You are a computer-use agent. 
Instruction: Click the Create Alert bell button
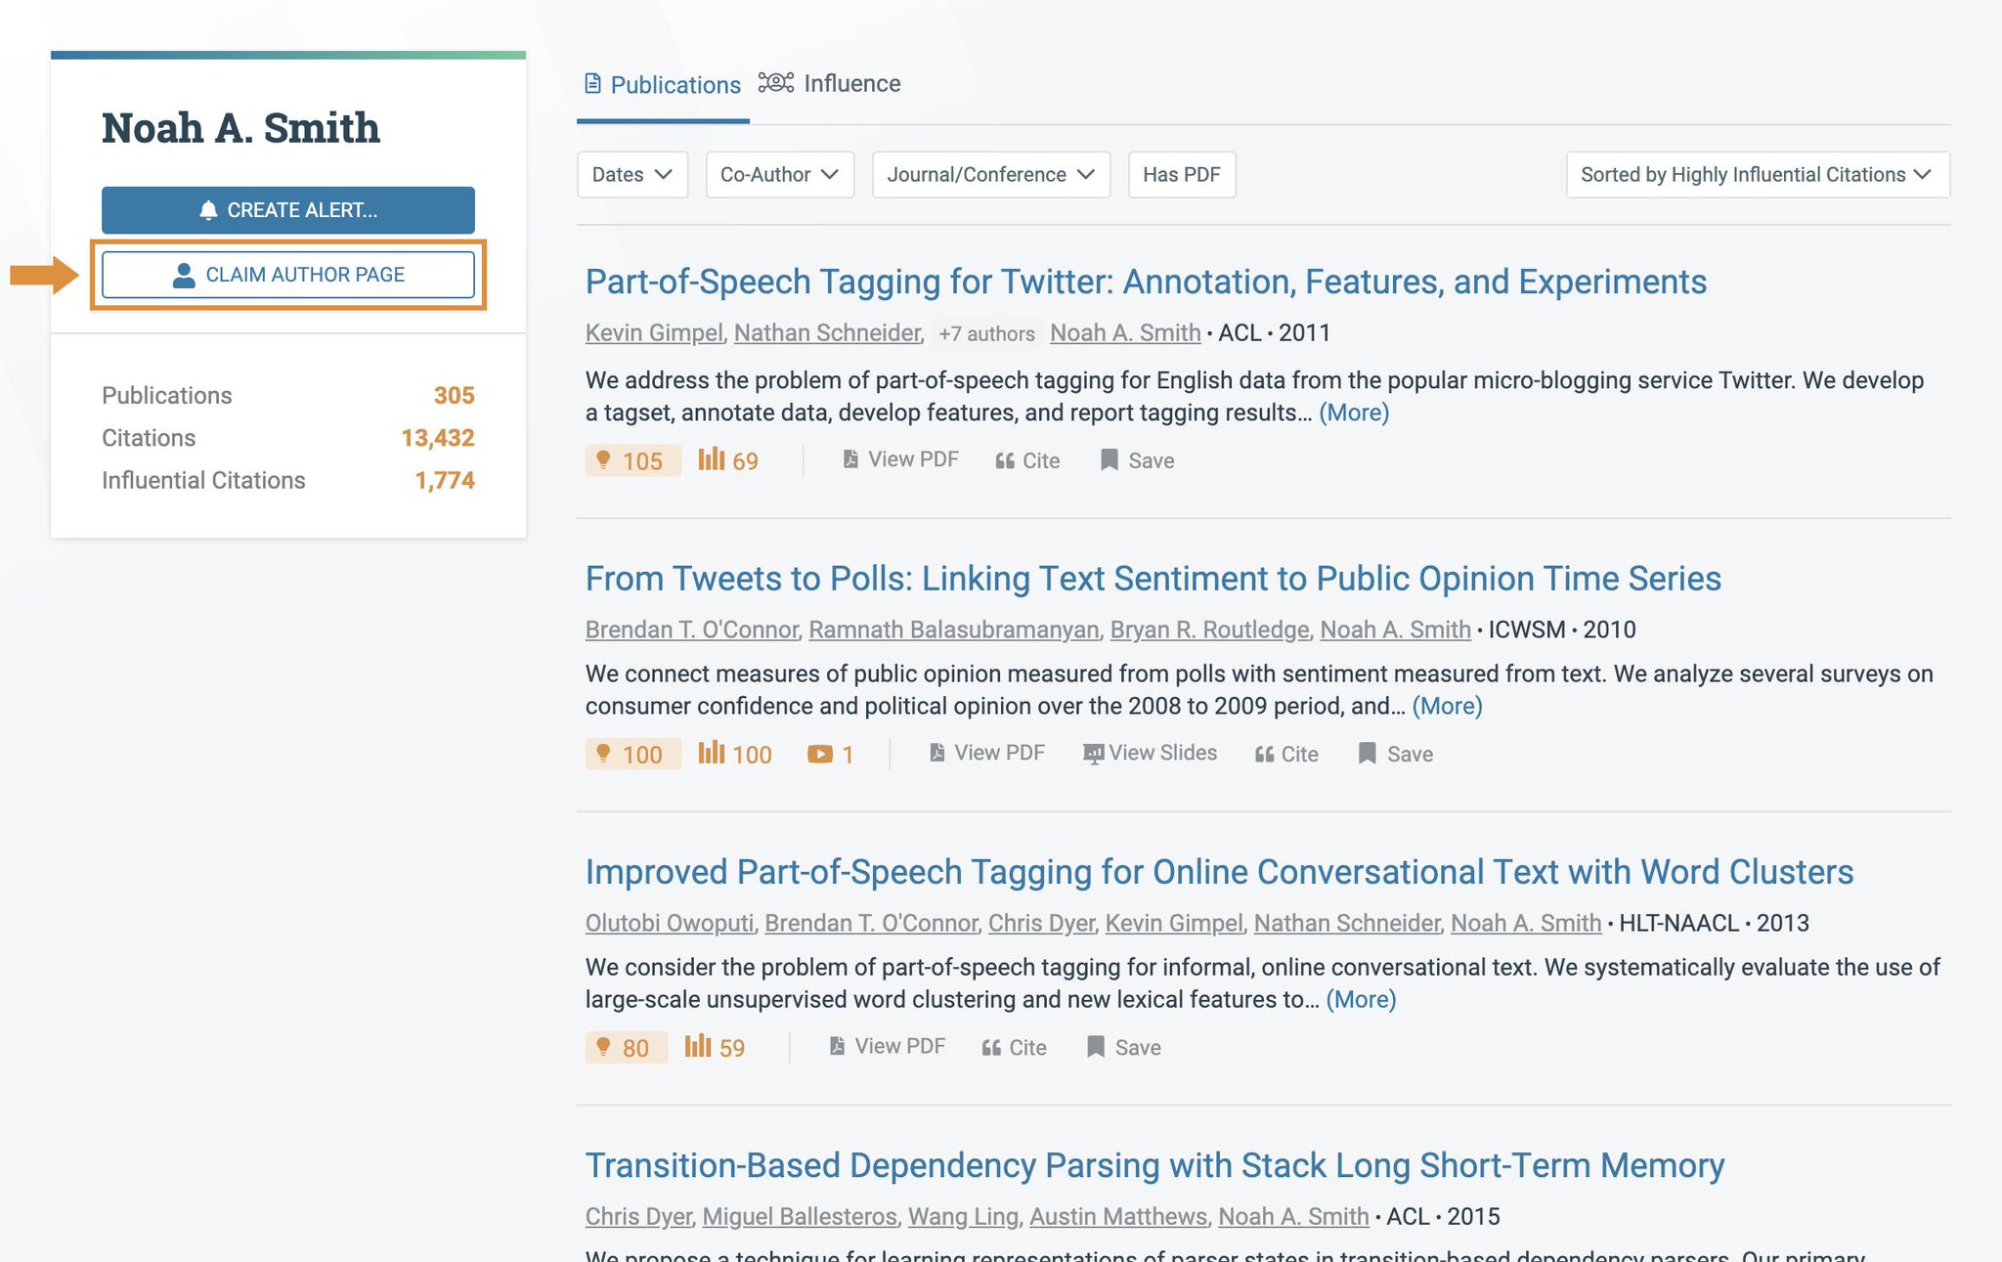pos(287,210)
